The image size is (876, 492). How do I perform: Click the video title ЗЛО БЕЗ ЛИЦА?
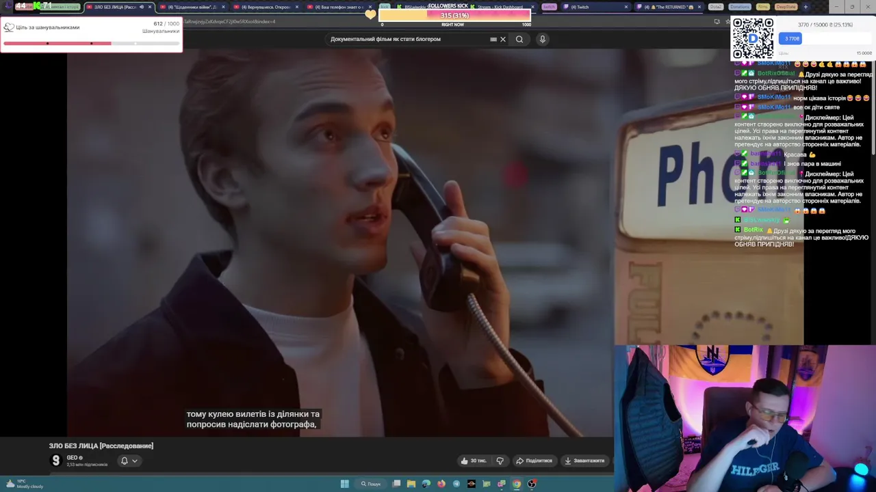tap(101, 446)
